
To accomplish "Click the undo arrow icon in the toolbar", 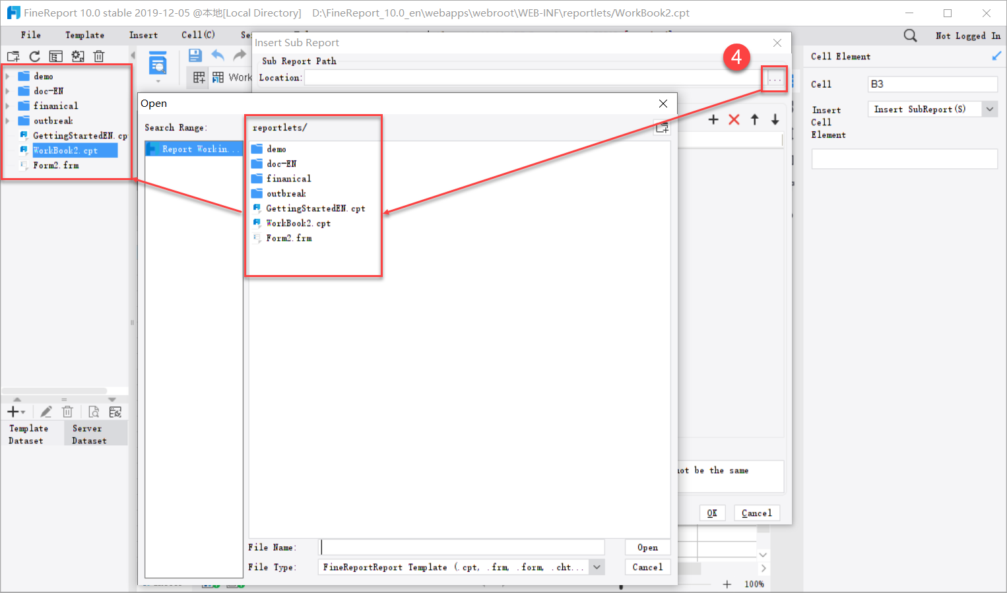I will point(218,55).
